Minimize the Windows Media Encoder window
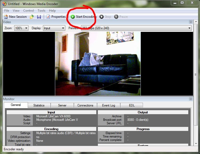The image size is (200, 154). click(x=175, y=3)
